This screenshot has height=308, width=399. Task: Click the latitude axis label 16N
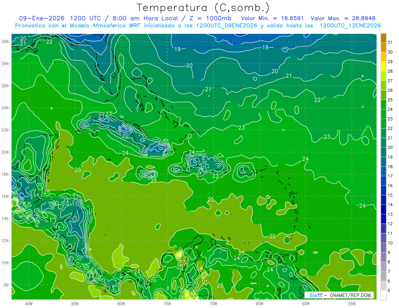5,196
